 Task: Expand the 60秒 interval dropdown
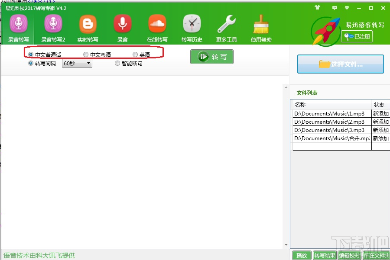point(77,63)
